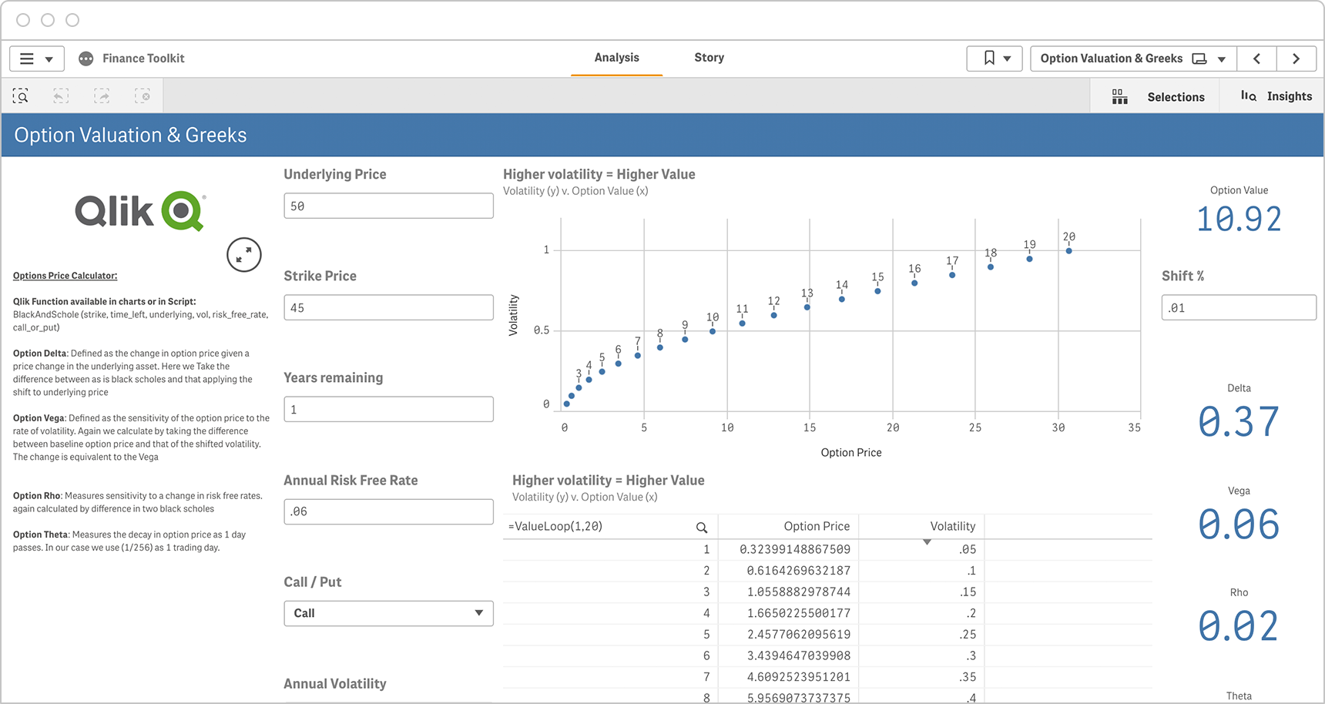Click the Rho KPI value 0.02
The image size is (1325, 704).
(1239, 626)
